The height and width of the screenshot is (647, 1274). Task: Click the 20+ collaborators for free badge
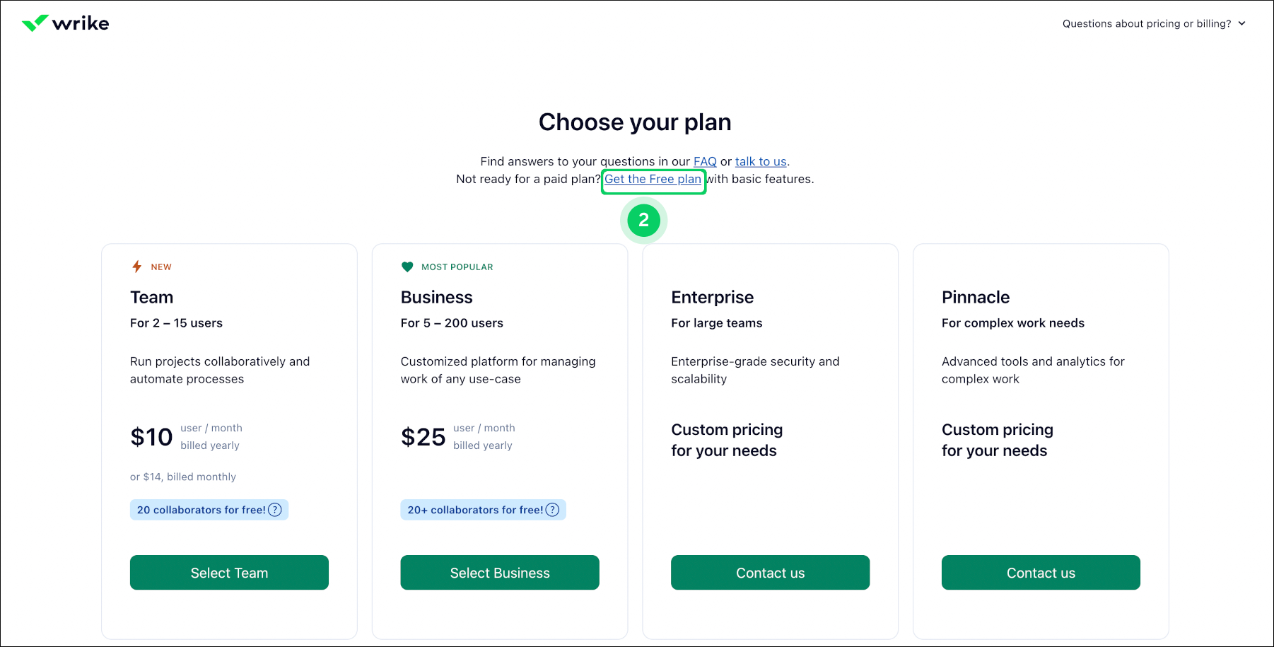click(x=474, y=510)
